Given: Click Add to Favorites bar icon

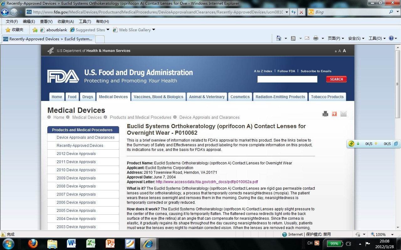Looking at the screenshot, I should coord(35,30).
